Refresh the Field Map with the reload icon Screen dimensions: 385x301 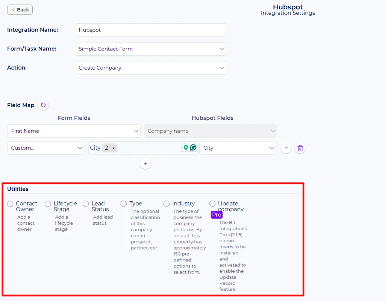43,105
